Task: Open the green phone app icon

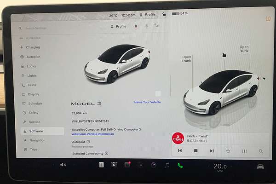Action: click(x=180, y=166)
